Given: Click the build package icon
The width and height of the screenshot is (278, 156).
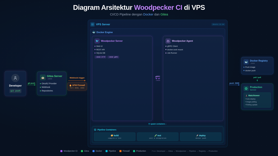Looking at the screenshot, I should tap(112, 135).
